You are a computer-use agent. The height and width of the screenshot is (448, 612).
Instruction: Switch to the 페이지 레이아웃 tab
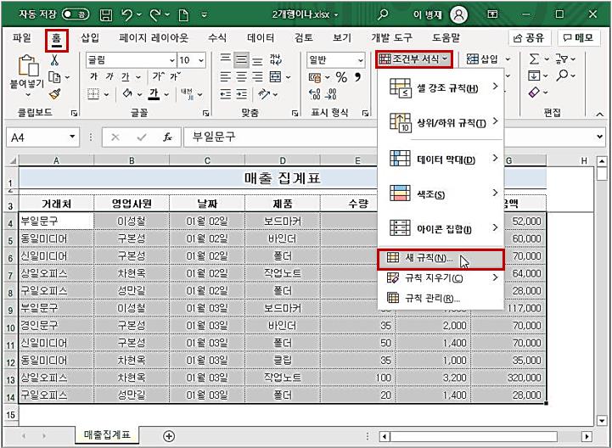pyautogui.click(x=154, y=38)
